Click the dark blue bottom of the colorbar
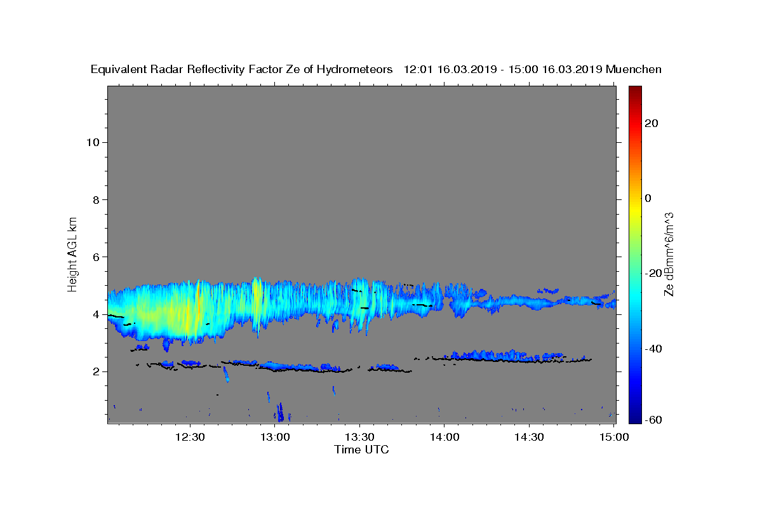 [x=635, y=417]
